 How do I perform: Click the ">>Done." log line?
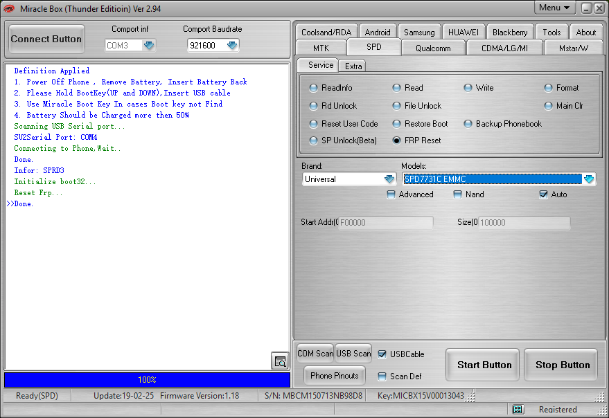pos(20,203)
